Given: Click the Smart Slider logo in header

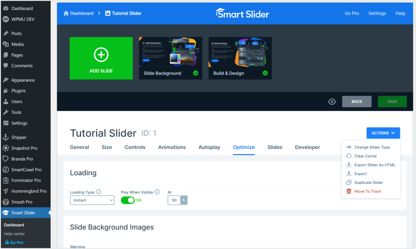Looking at the screenshot, I should tap(242, 13).
